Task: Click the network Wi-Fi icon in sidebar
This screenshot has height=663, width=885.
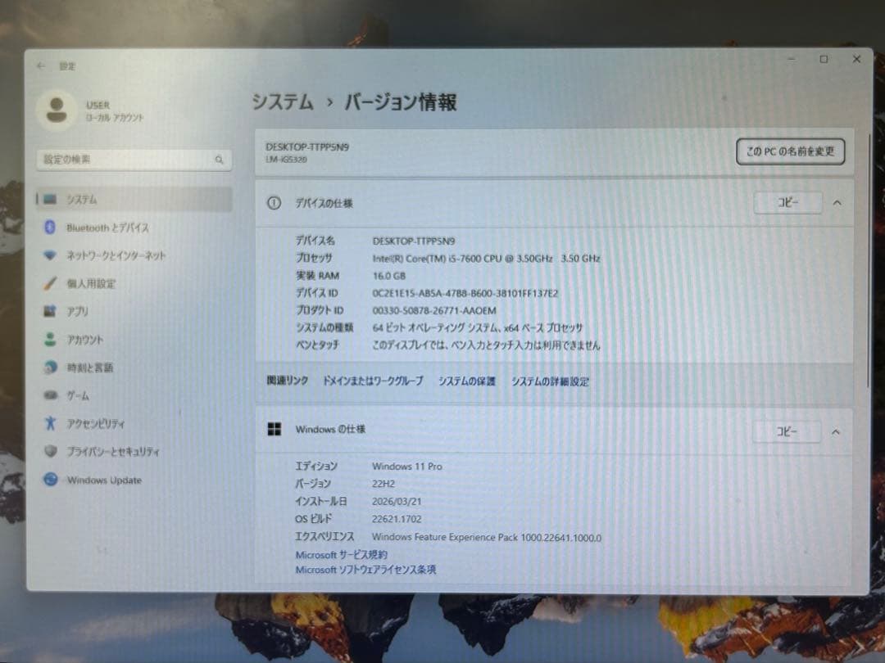Action: click(50, 255)
